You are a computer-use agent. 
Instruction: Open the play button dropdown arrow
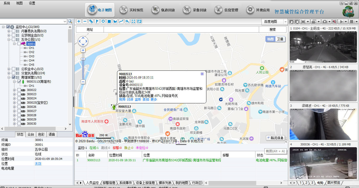(x=346, y=22)
